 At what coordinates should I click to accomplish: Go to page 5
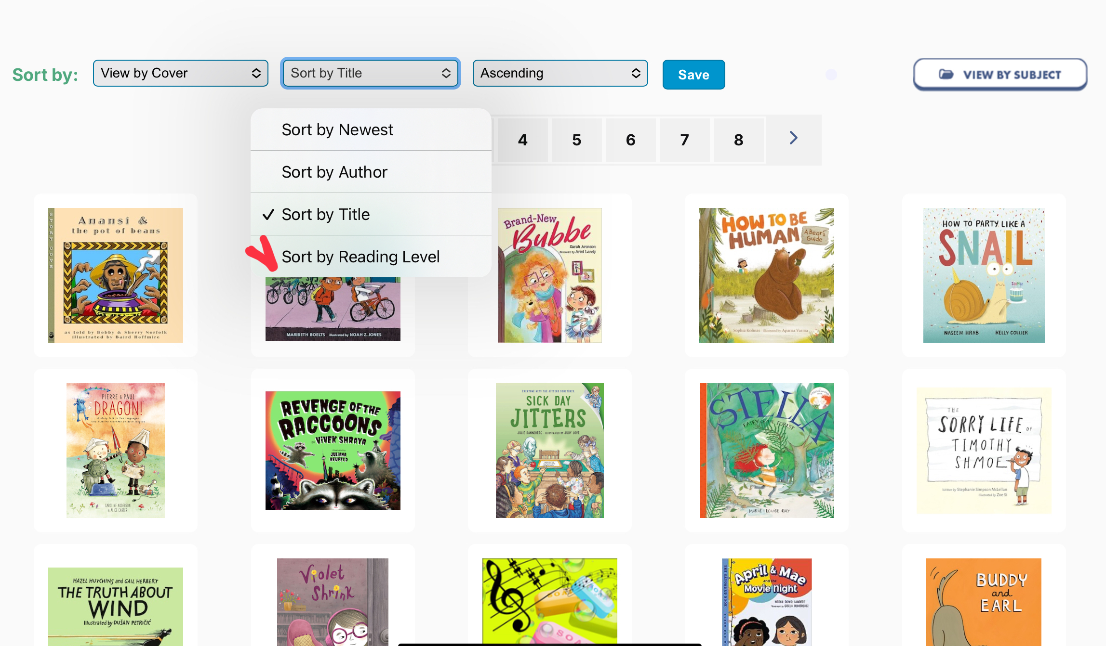(x=576, y=140)
